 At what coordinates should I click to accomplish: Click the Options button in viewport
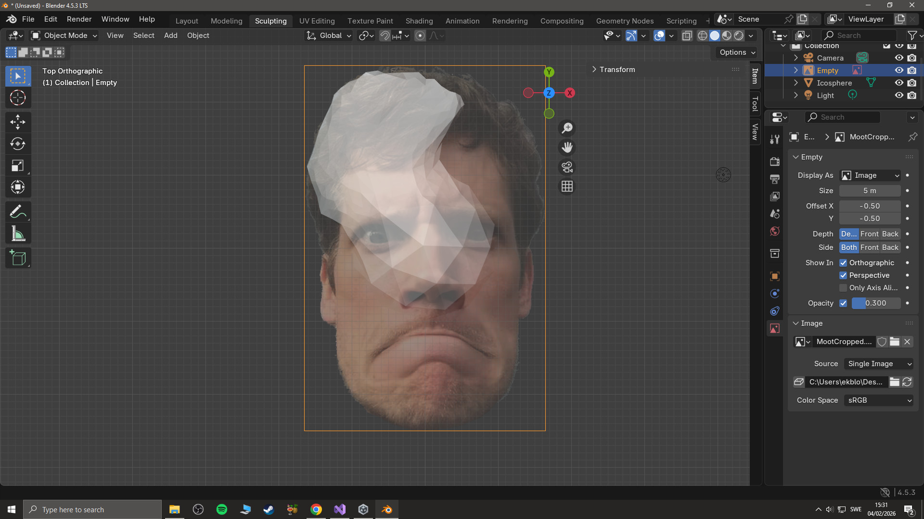point(737,52)
